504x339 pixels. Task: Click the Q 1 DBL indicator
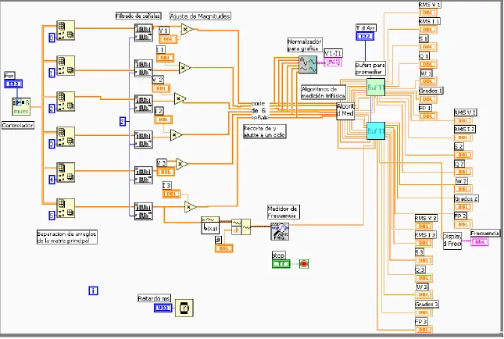(x=428, y=64)
